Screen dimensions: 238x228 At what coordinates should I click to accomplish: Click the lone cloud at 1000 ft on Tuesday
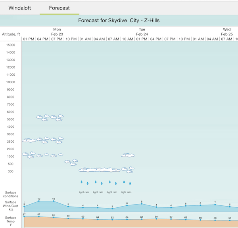point(128,155)
